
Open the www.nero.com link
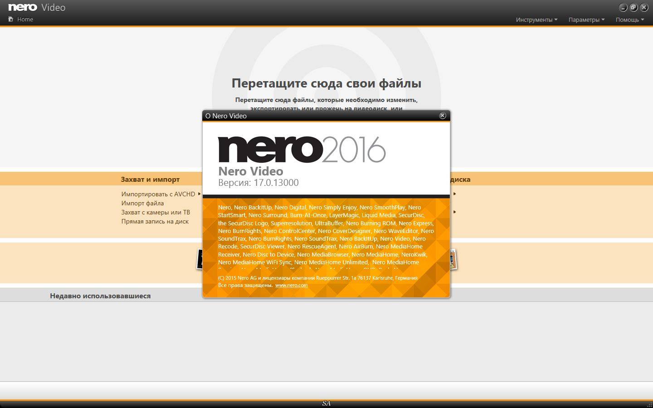coord(291,285)
